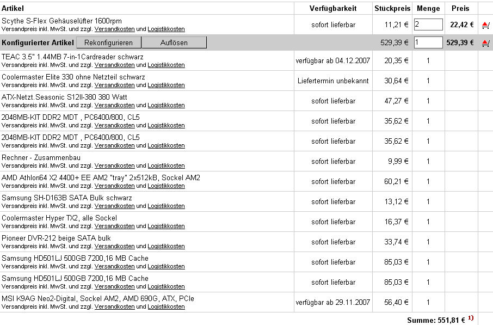Open Logistikkosten link under Pioneer DVR-212

166,246
